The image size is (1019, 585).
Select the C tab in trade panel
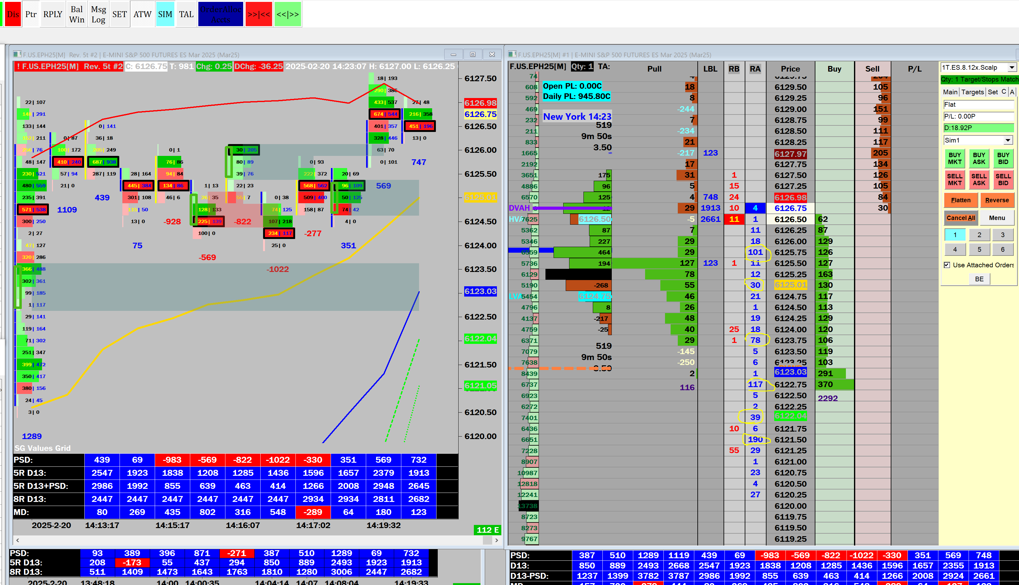pos(1004,92)
